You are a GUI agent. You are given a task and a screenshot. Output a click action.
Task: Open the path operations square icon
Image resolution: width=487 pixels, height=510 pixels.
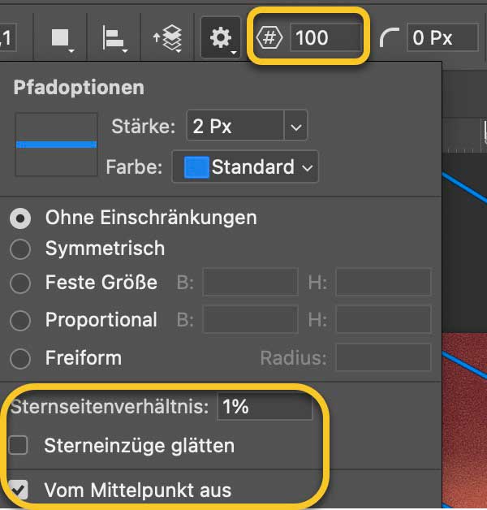tap(62, 38)
